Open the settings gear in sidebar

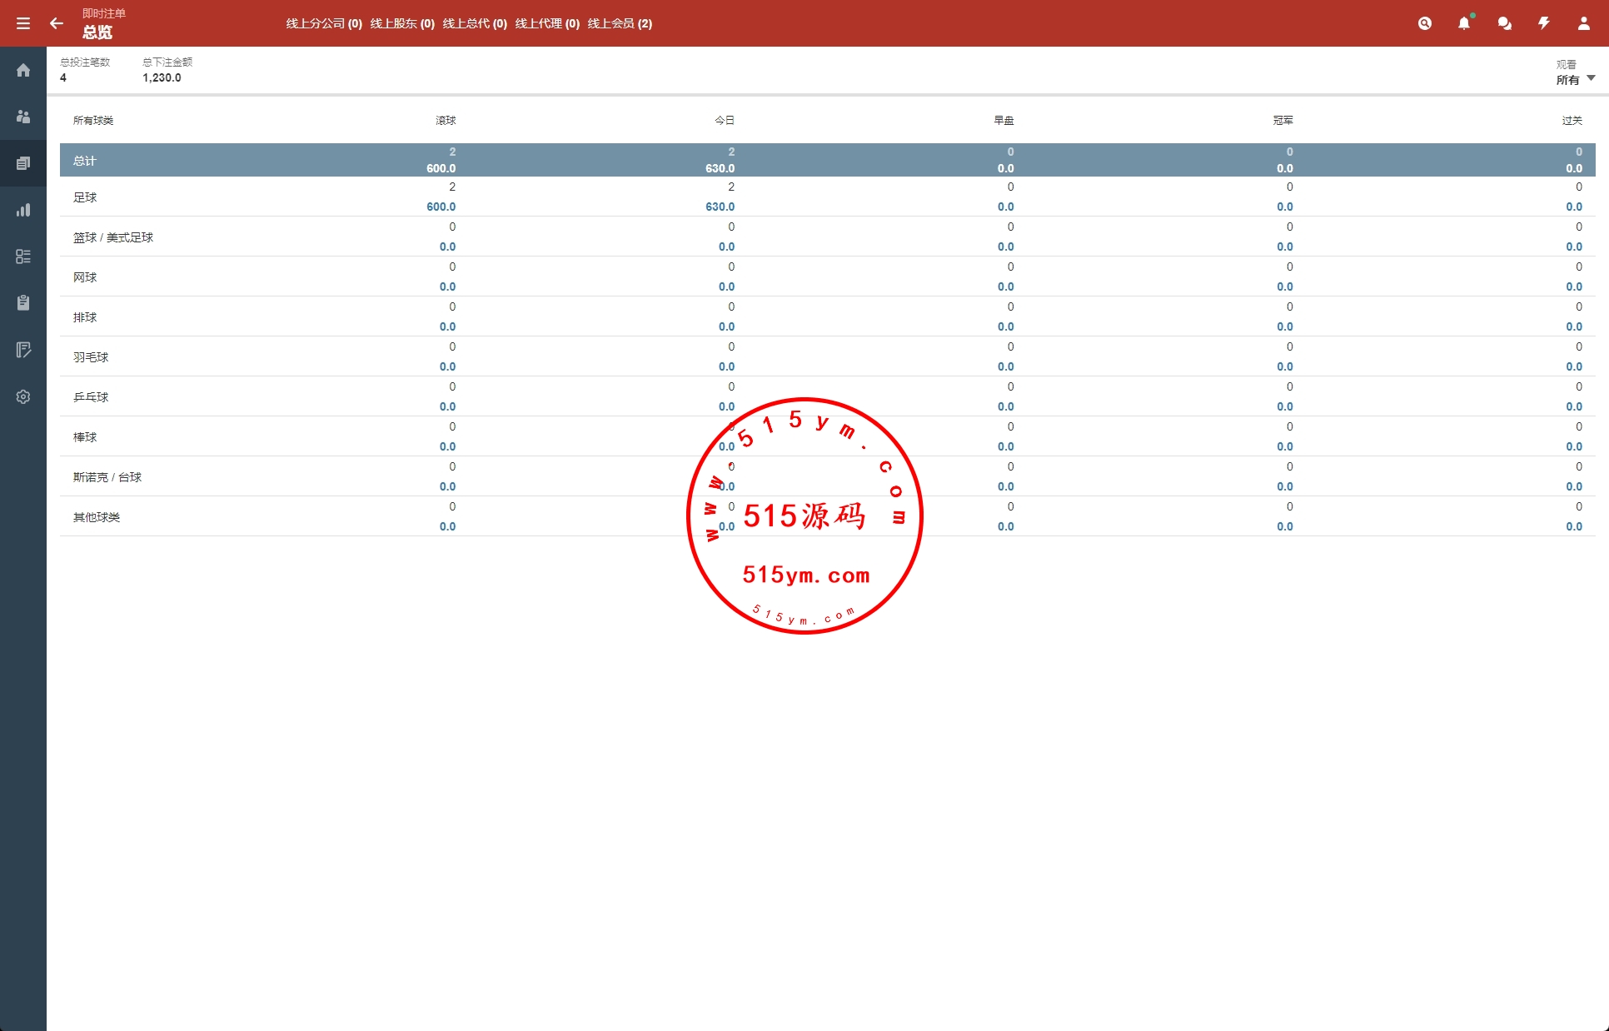coord(23,396)
